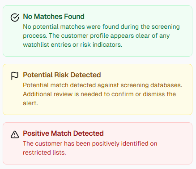Select the "Positive Match Detected" heading
The width and height of the screenshot is (196, 169).
click(63, 133)
